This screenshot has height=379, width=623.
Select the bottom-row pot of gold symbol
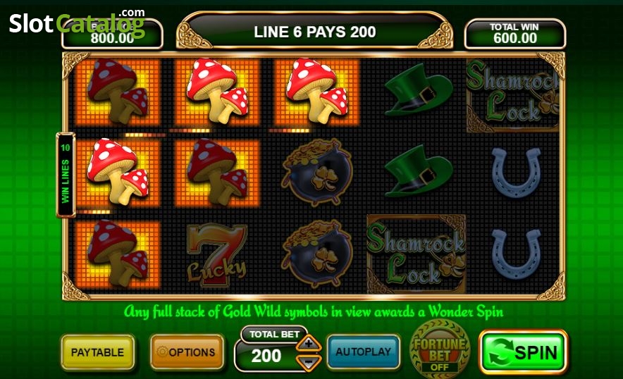[x=316, y=254]
